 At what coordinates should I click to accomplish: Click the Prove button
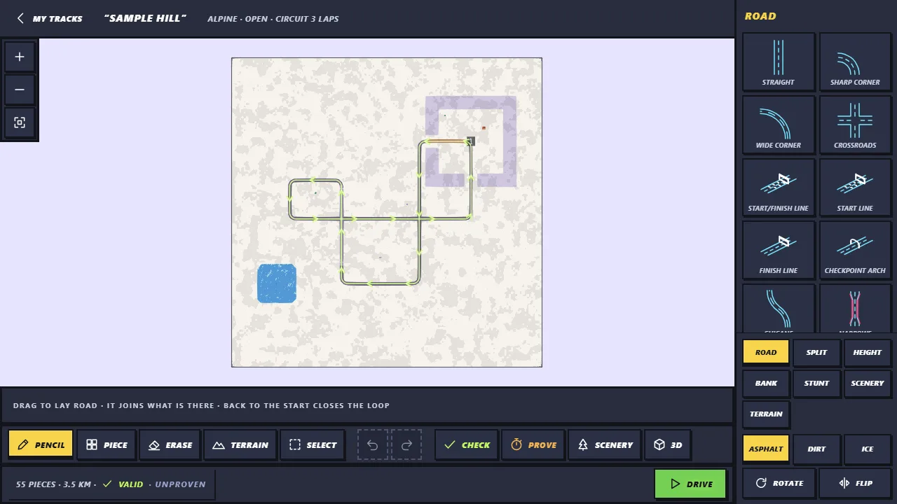click(533, 444)
